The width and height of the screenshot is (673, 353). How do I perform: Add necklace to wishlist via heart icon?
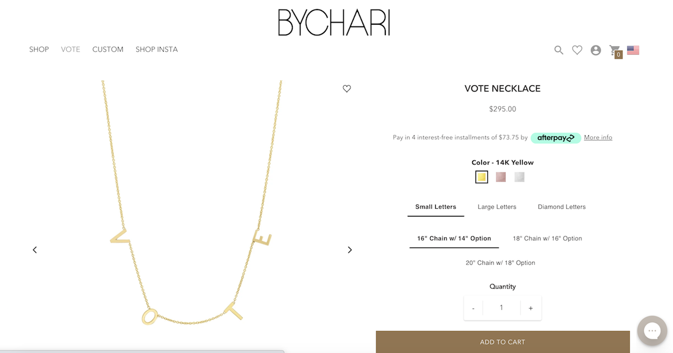coord(347,89)
